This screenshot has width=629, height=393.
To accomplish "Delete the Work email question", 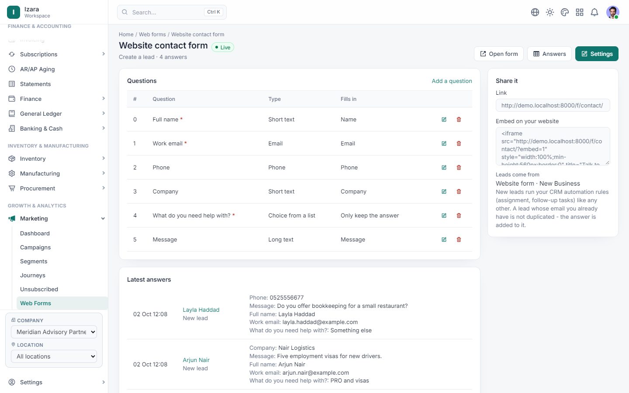I will coord(459,144).
